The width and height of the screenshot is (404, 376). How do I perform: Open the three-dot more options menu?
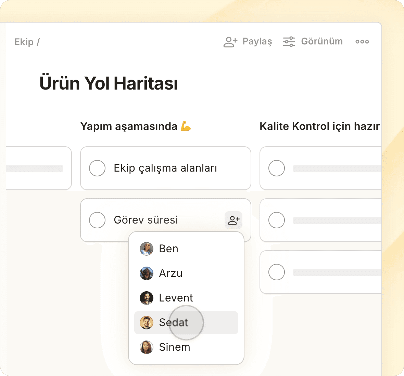362,42
